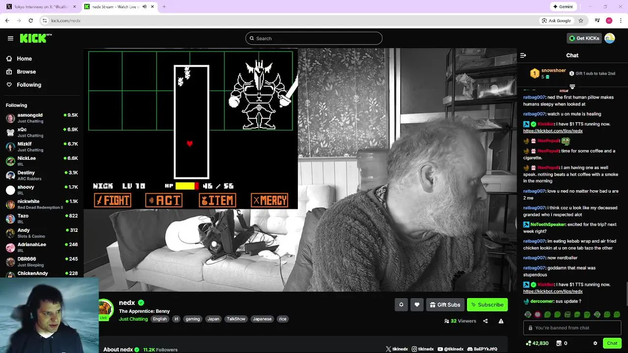Open AdrianahLee channel in Following list
This screenshot has height=353, width=628.
coord(42,247)
